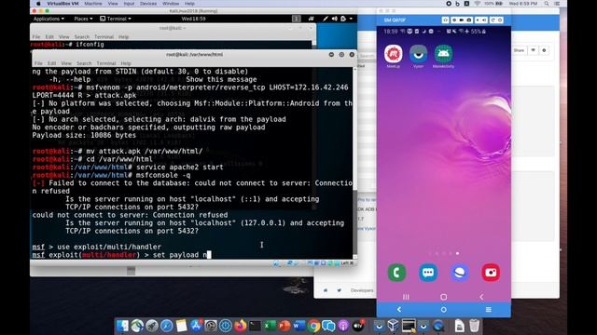Click the Kali workspace indicator 1
Image resolution: width=597 pixels, height=335 pixels.
pyautogui.click(x=297, y=19)
